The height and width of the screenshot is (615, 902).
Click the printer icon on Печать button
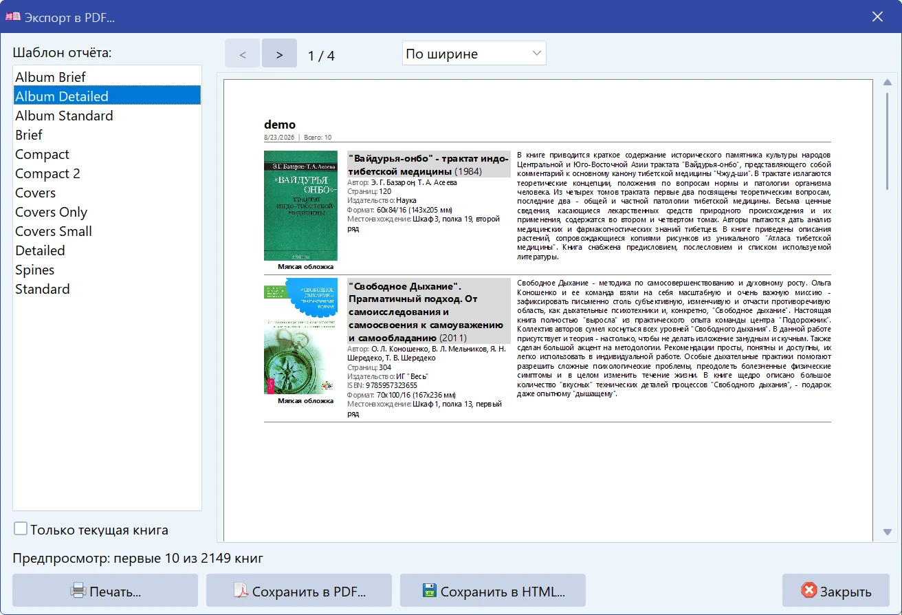click(78, 591)
